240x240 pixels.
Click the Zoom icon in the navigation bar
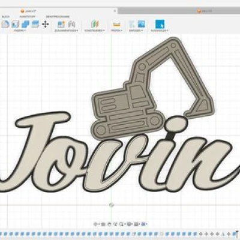[x=115, y=224]
